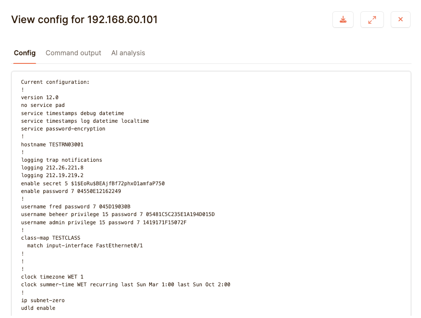421x318 pixels.
Task: Click the service password-encryption line
Action: [x=63, y=129]
